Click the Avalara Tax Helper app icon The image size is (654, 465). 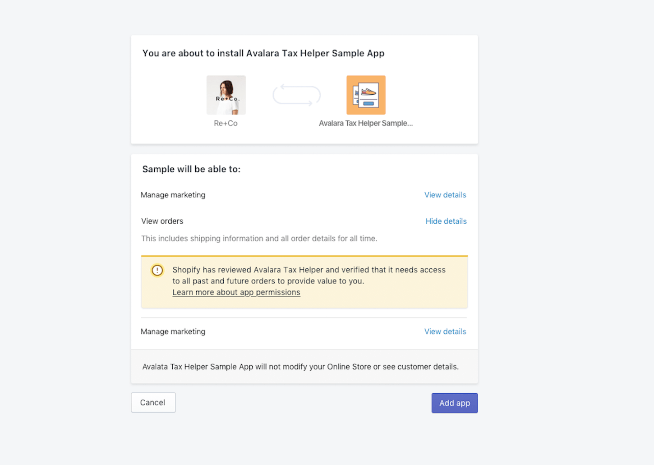pyautogui.click(x=366, y=95)
